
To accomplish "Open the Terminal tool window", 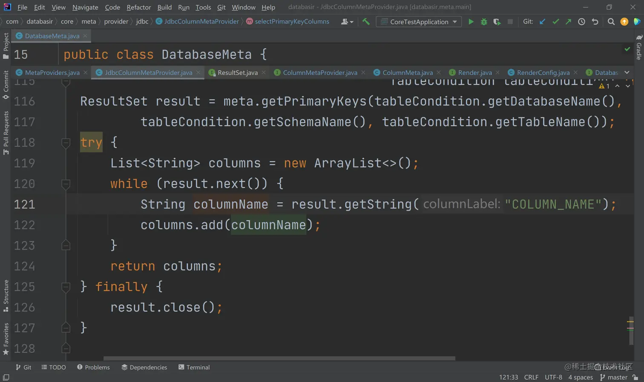I will (x=194, y=367).
